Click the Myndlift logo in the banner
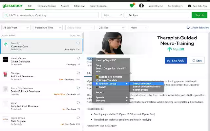210x131 pixels. point(176,49)
